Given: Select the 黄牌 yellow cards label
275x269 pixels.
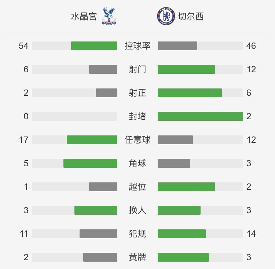Looking at the screenshot, I should click(137, 257).
